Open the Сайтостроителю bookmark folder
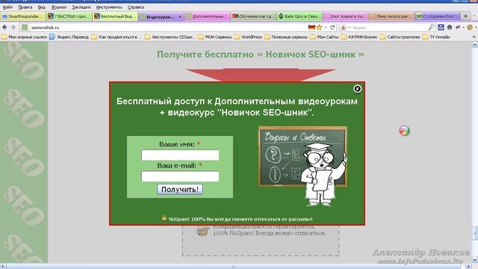 (x=400, y=37)
